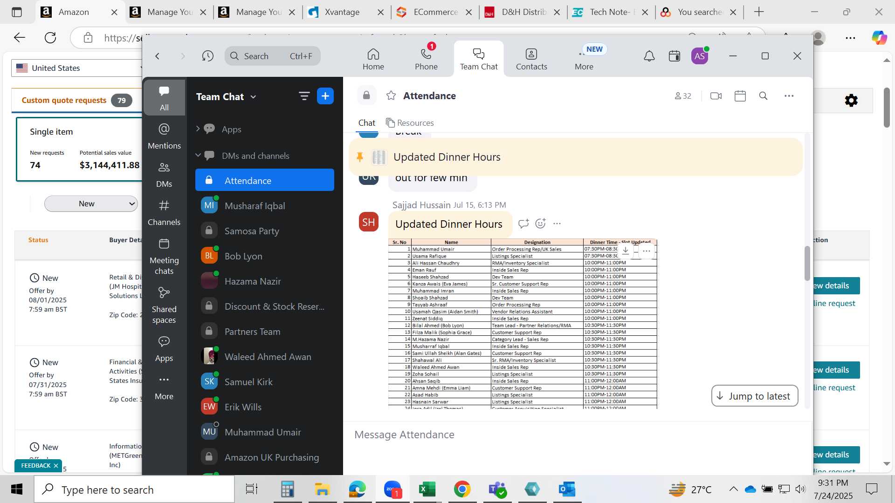The height and width of the screenshot is (503, 895).
Task: Open Outlook from Windows taskbar
Action: (x=567, y=489)
